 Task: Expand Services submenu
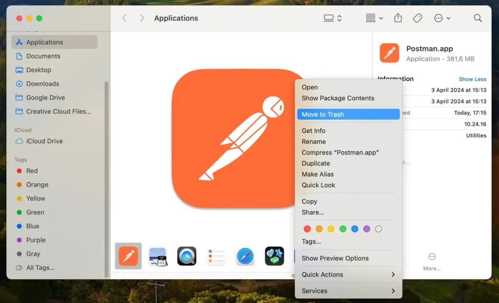(x=348, y=291)
